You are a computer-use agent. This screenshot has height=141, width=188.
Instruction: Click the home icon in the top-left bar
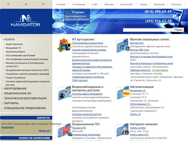8,4
